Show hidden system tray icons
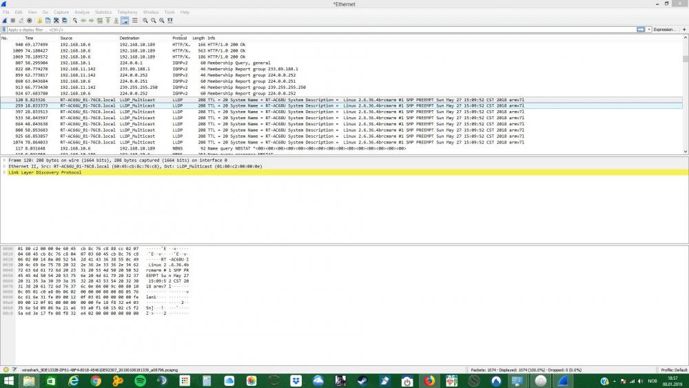Viewport: 689px width, 388px height. 615,381
